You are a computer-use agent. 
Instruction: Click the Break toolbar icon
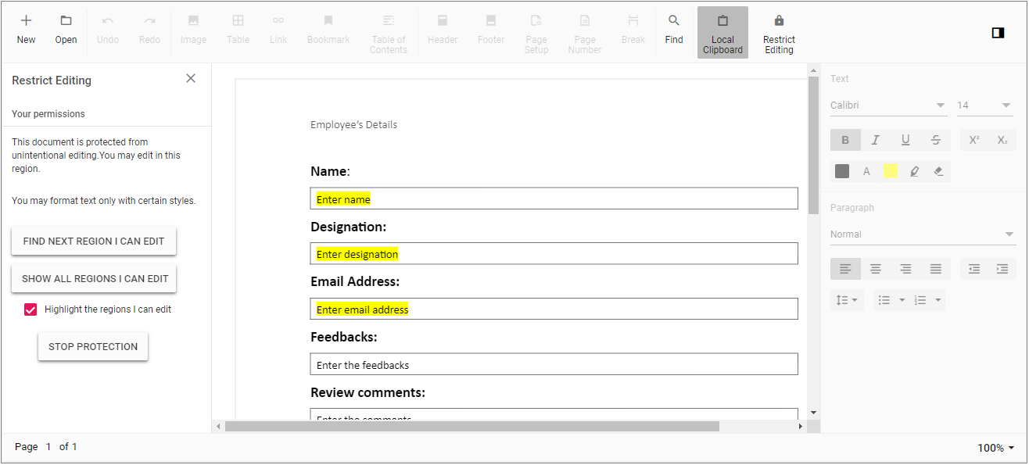633,20
